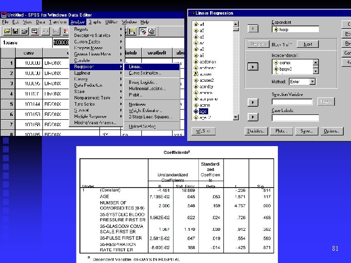Screen dimensions: 351x263
Task: Open the Method combo box arrow
Action: 312,81
